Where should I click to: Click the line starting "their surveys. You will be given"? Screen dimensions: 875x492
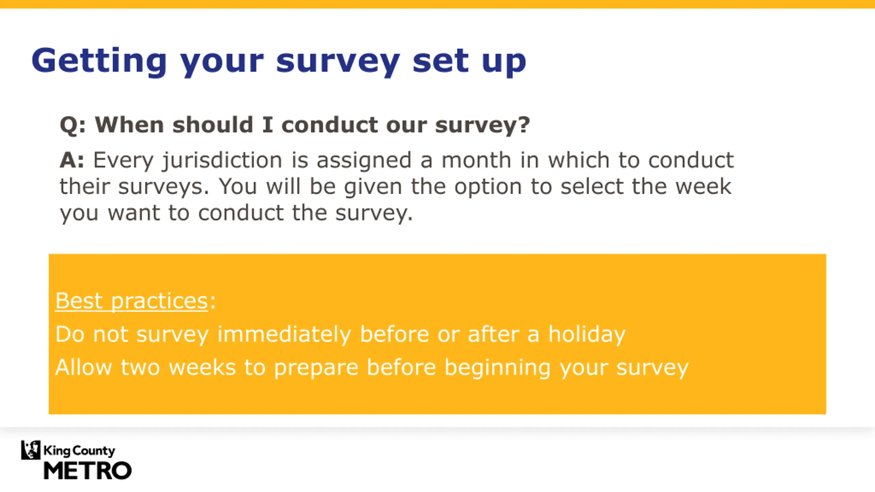point(395,187)
